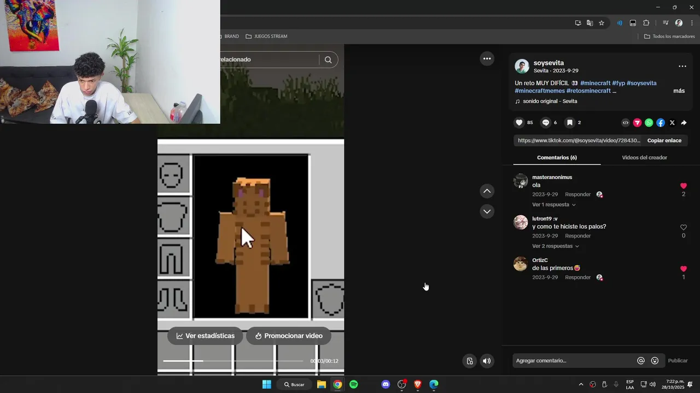700x393 pixels.
Task: Switch to the 'Videos del creador' tab
Action: point(644,157)
